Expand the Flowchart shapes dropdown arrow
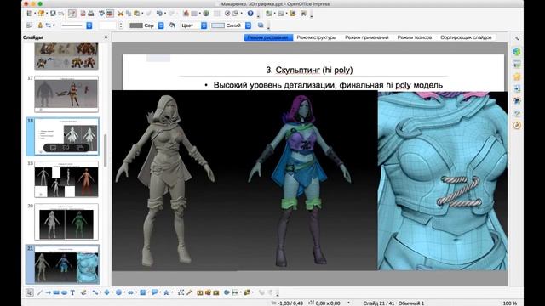 point(148,292)
